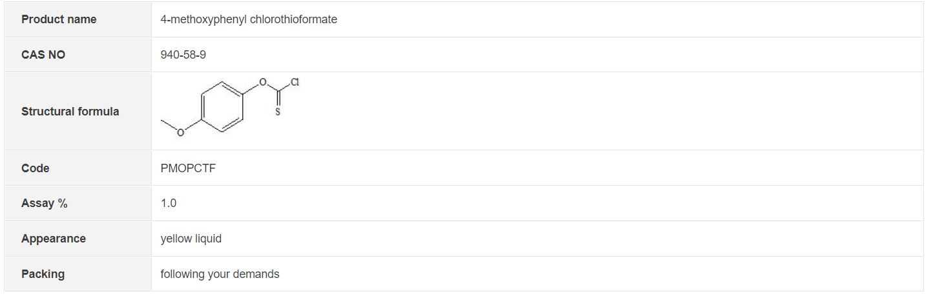Click the CAS number 940-58-9
The width and height of the screenshot is (929, 296).
pos(183,55)
